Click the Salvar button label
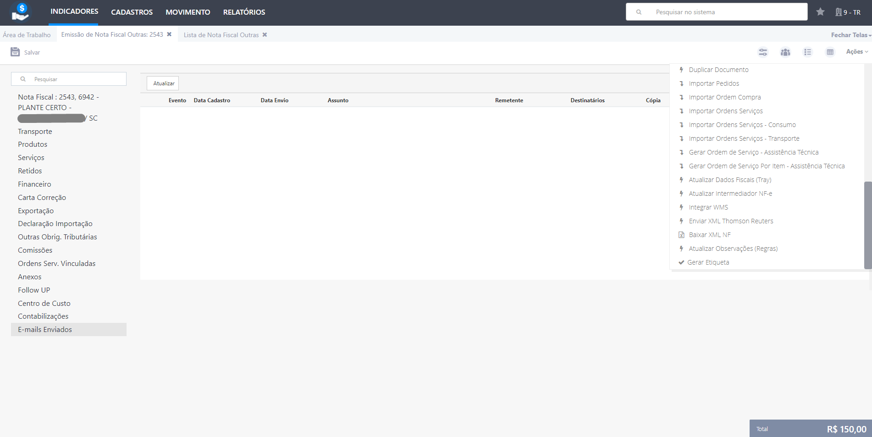 pyautogui.click(x=32, y=52)
